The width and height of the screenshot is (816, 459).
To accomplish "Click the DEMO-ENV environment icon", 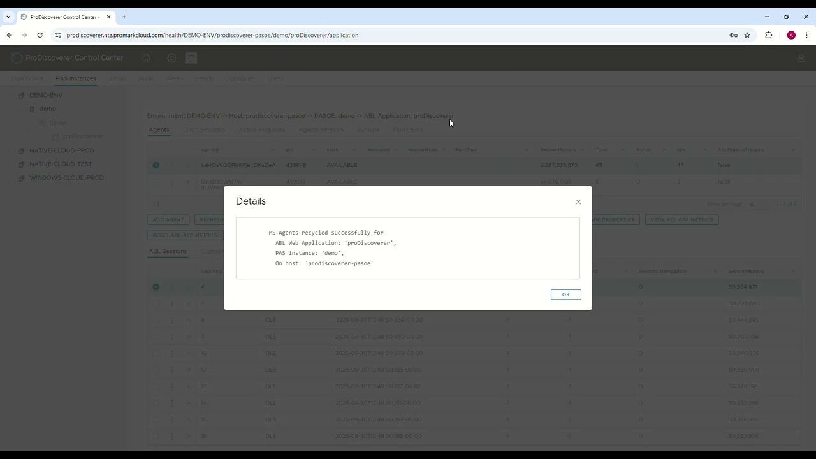I will [22, 96].
